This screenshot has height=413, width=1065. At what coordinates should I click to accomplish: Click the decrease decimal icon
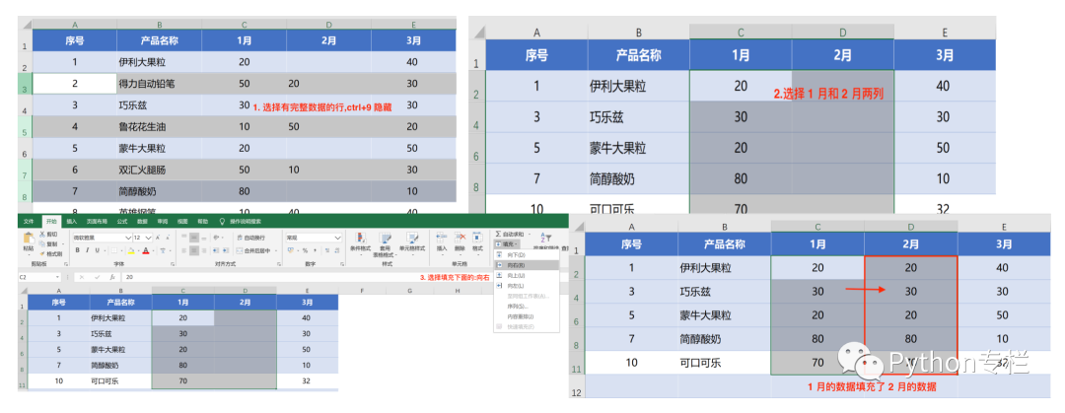click(x=337, y=250)
